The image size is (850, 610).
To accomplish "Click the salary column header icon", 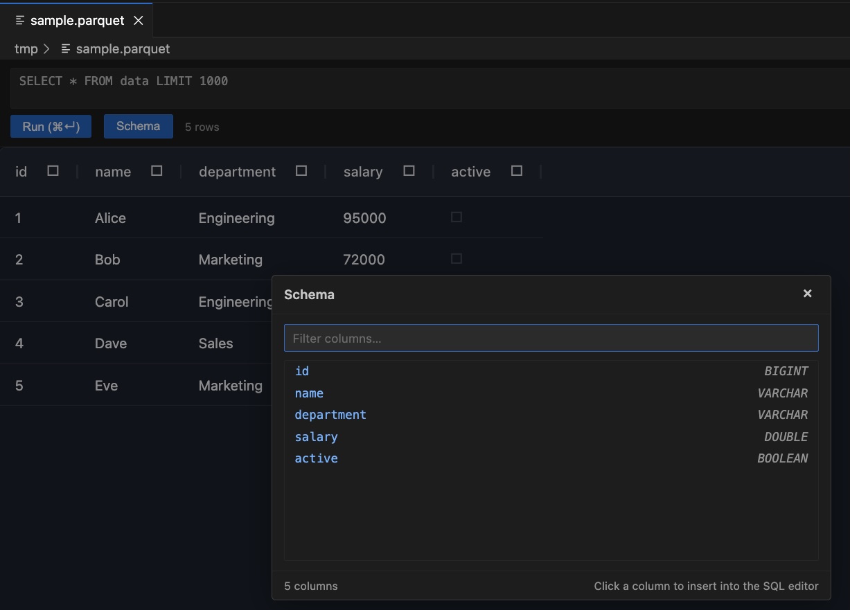I will 409,171.
